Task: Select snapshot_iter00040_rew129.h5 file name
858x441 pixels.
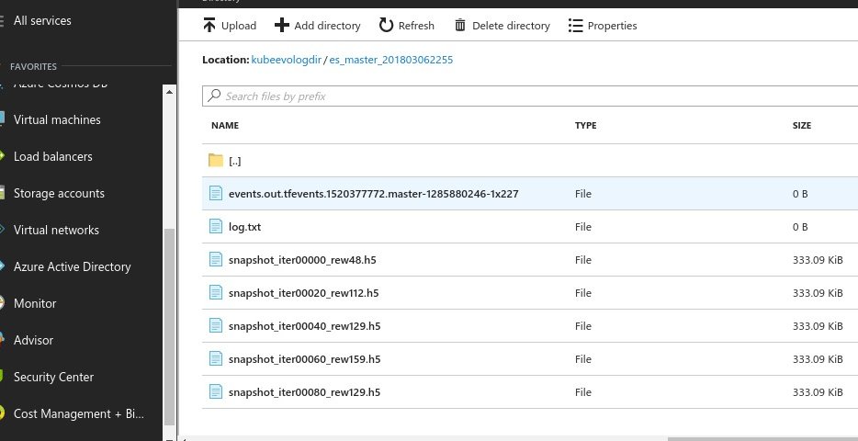Action: (305, 326)
